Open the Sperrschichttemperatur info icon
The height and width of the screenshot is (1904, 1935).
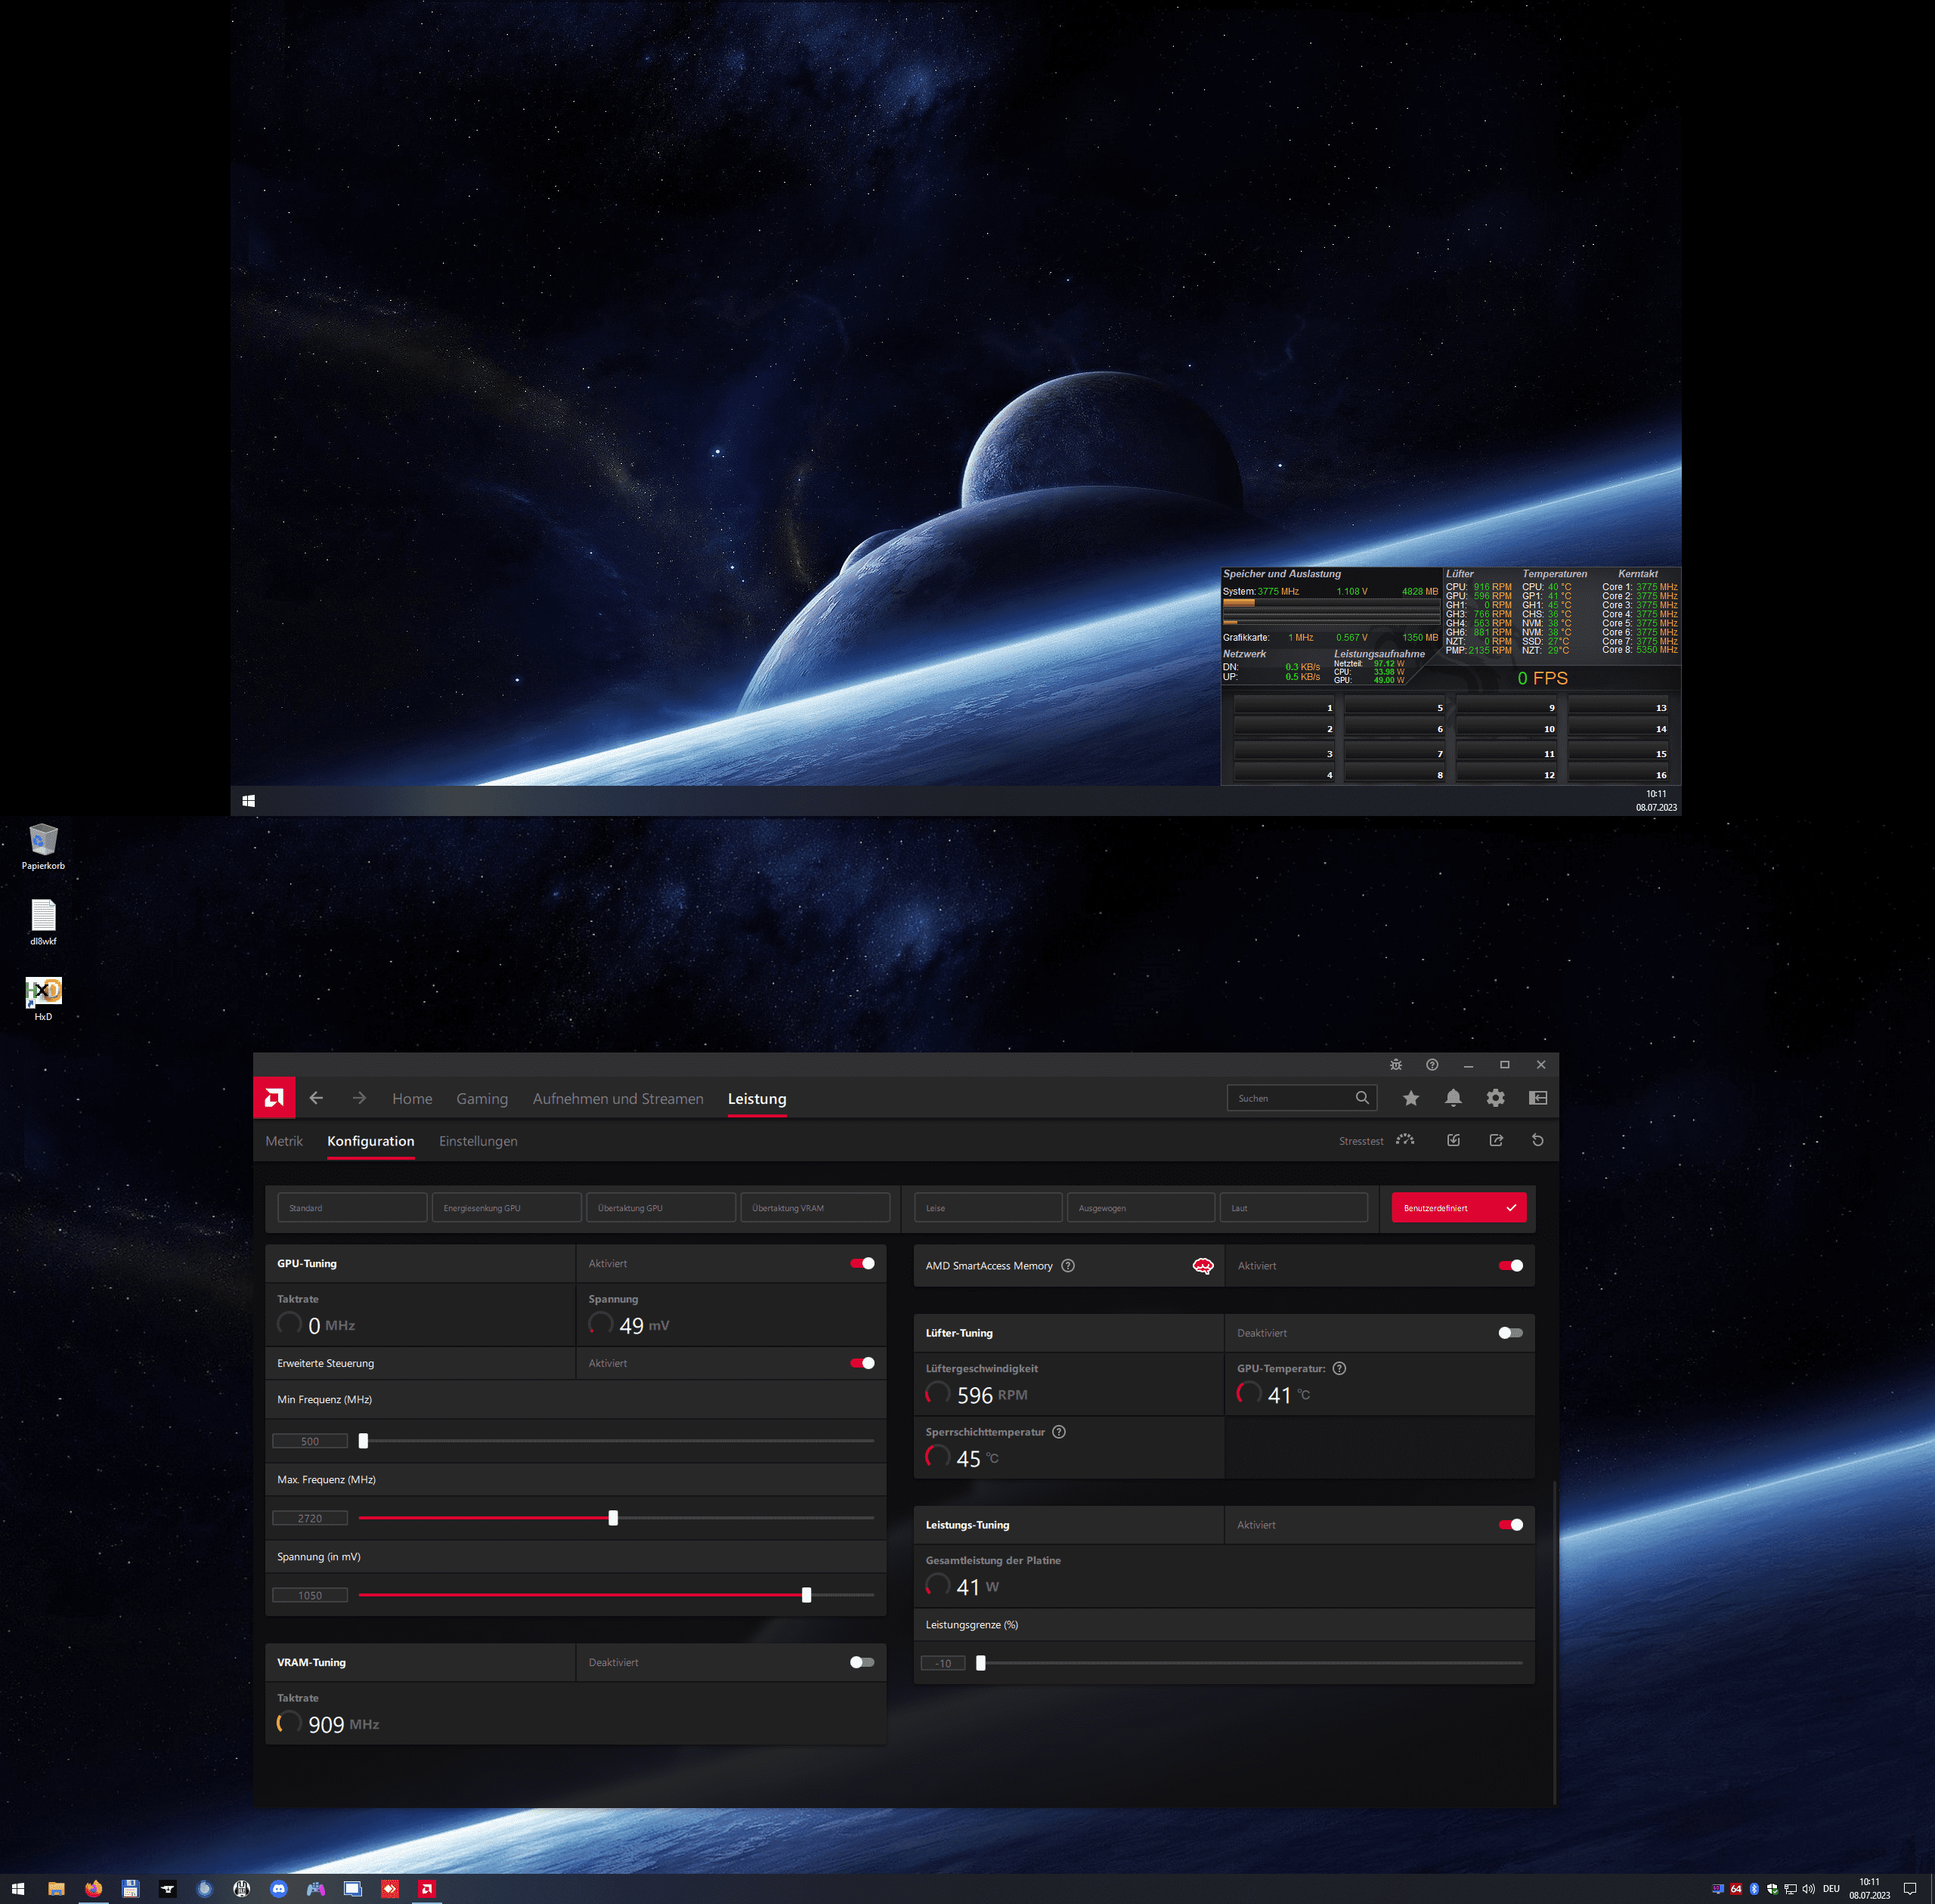point(1058,1432)
